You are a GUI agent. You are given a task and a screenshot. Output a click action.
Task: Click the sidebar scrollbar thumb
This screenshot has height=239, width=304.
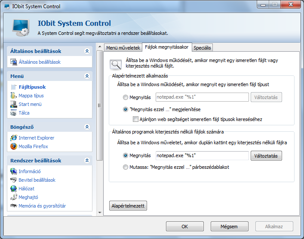click(x=100, y=106)
